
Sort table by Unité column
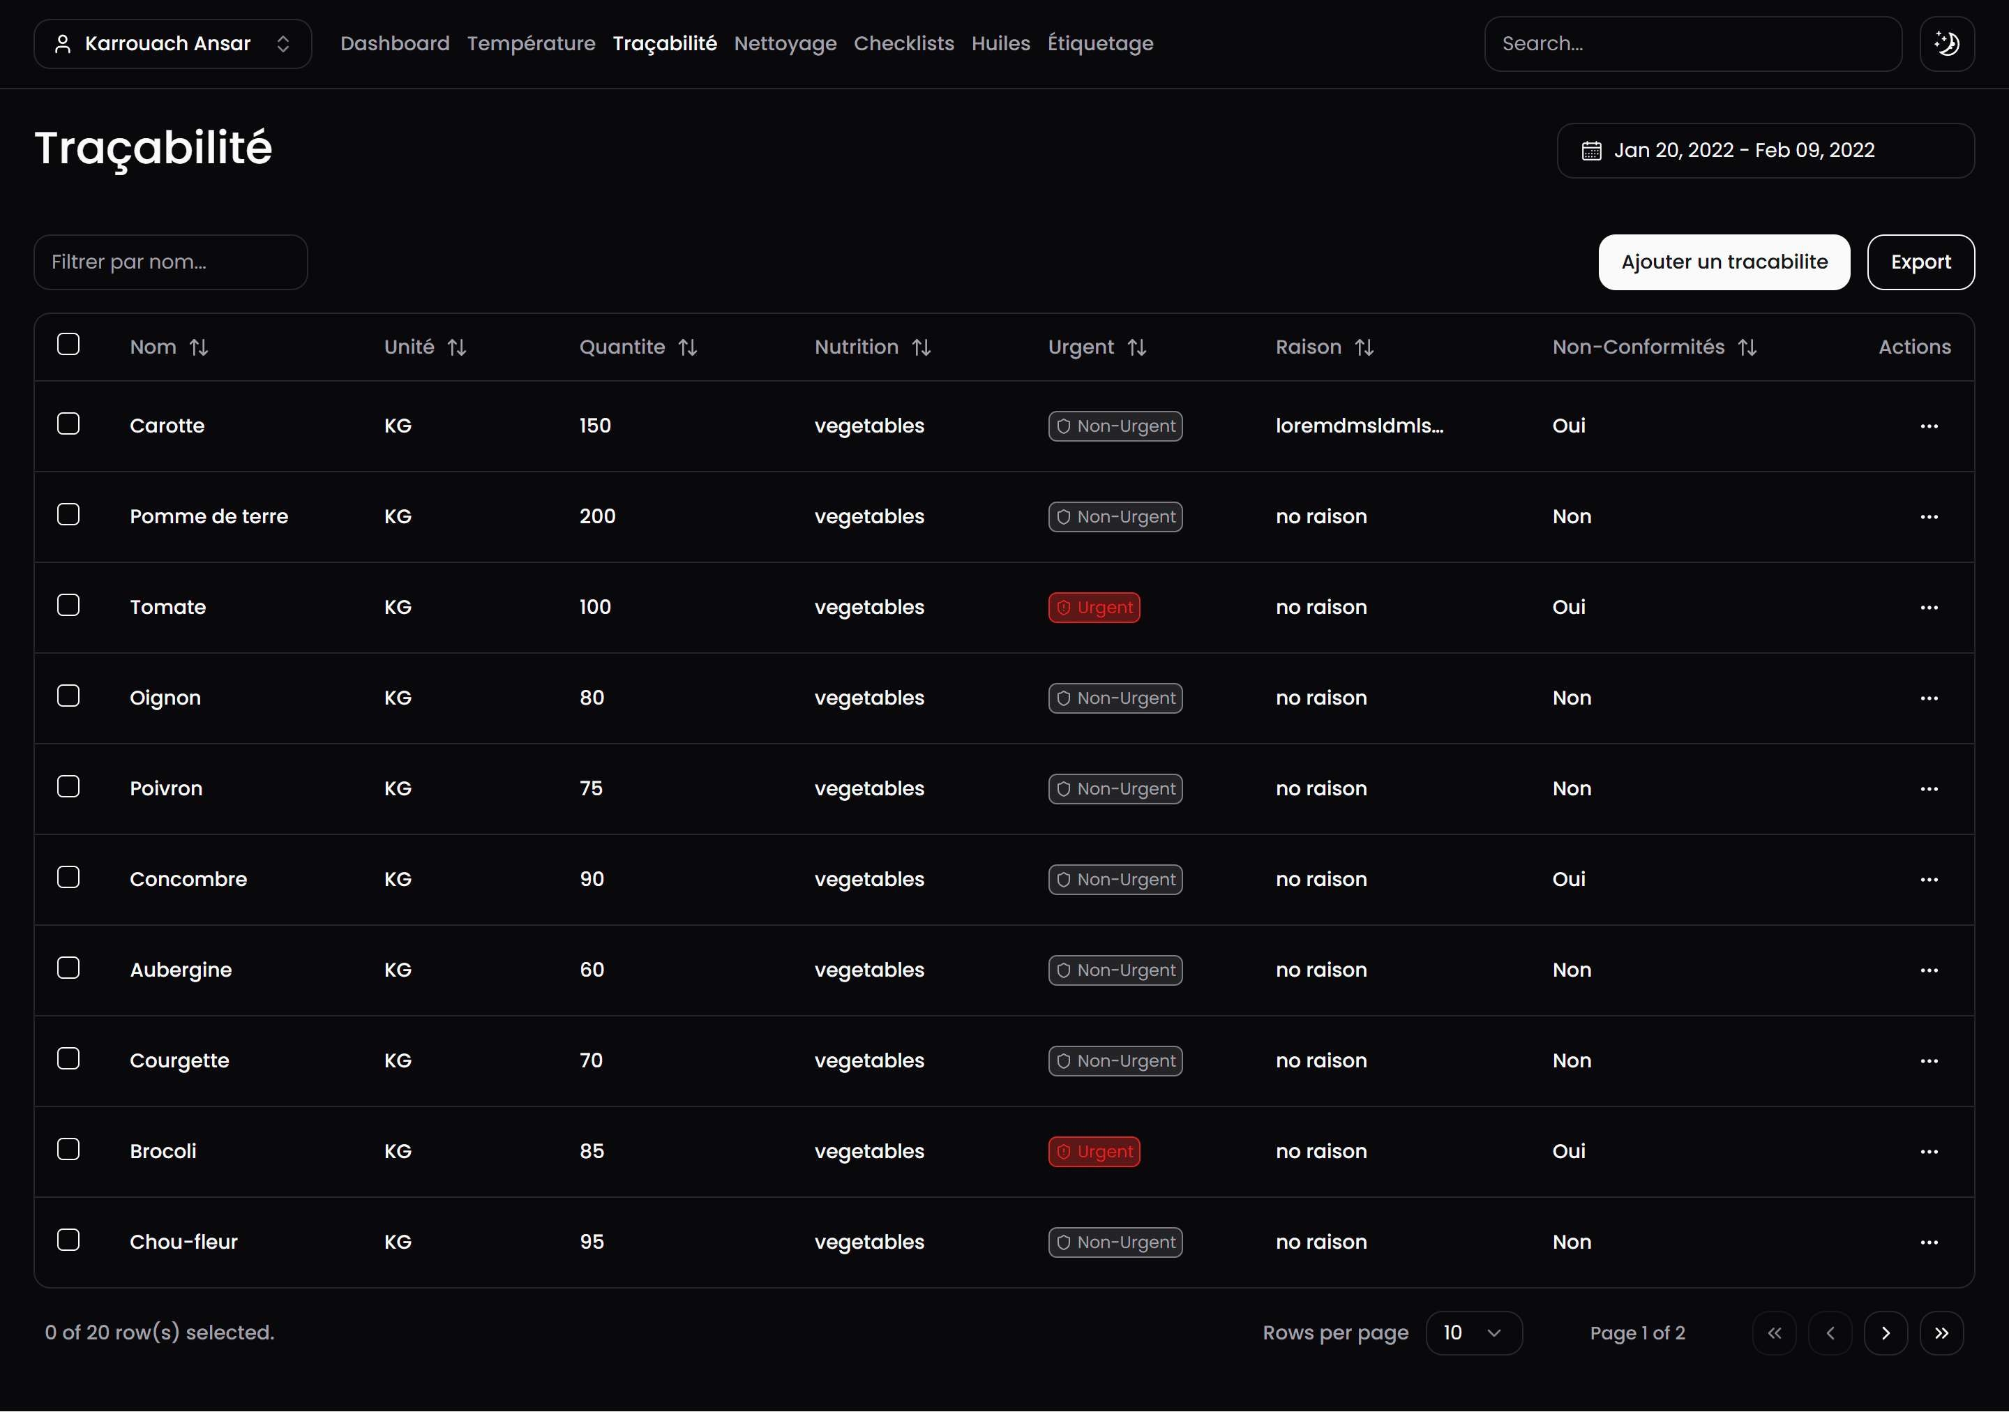[x=426, y=347]
